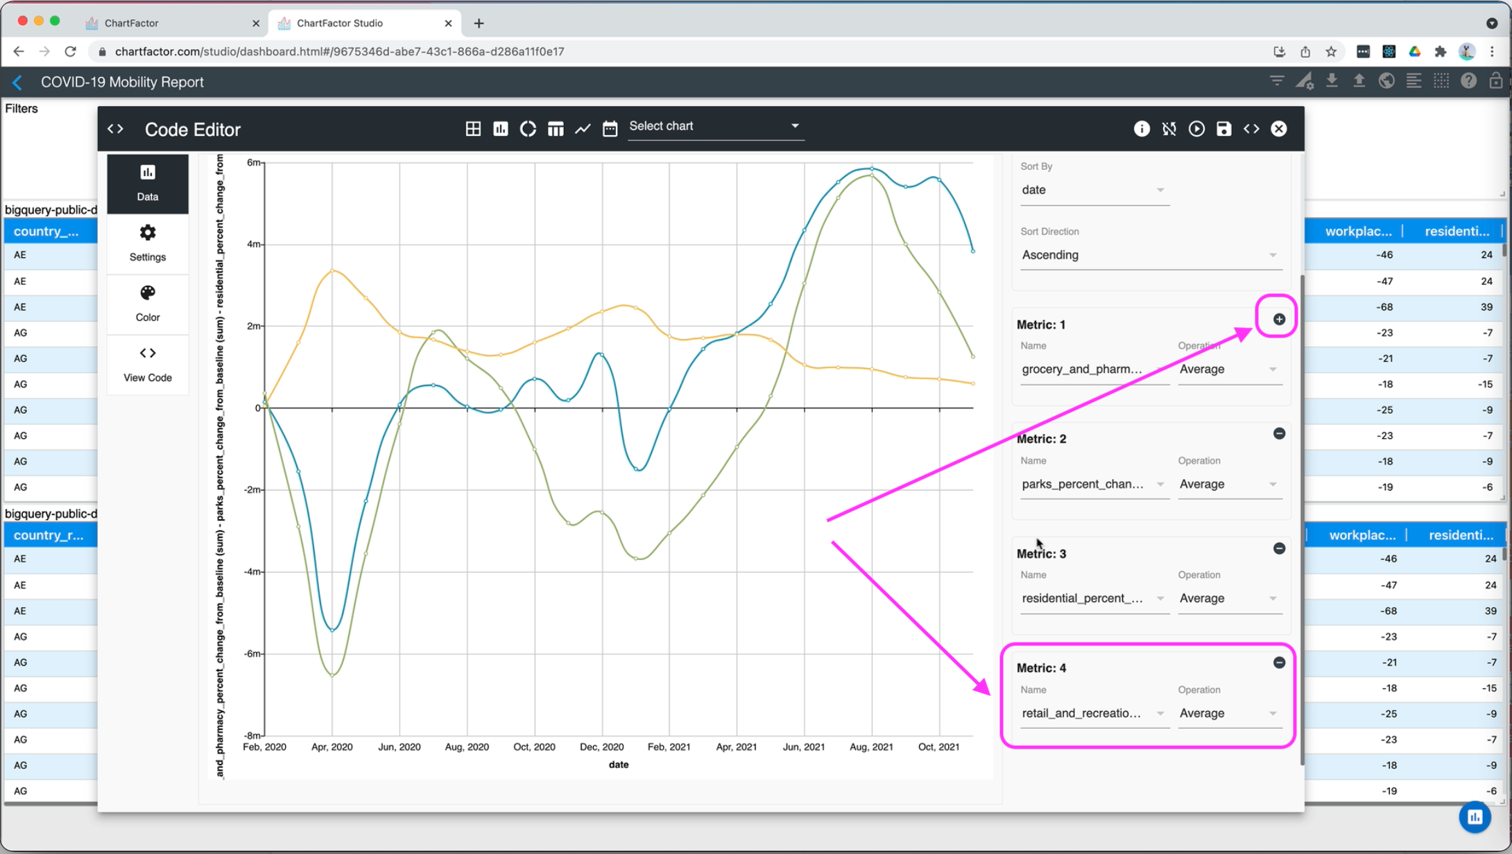Viewport: 1512px width, 854px height.
Task: Click the table grid icon in toolbar
Action: click(473, 129)
